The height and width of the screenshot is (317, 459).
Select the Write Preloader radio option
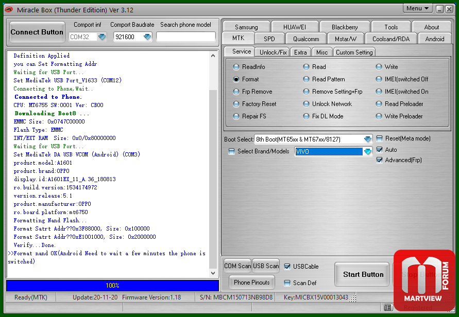click(399, 116)
